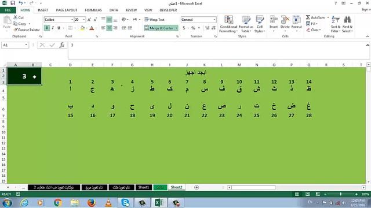The height and width of the screenshot is (208, 371).
Task: Click the Insert Function fx icon
Action: point(62,45)
